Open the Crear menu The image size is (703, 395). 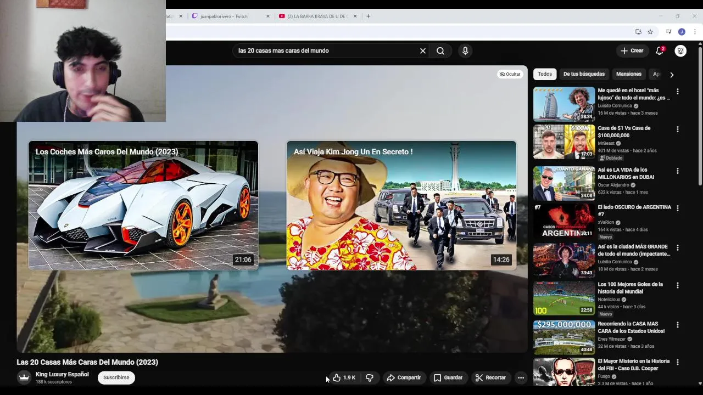coord(632,50)
